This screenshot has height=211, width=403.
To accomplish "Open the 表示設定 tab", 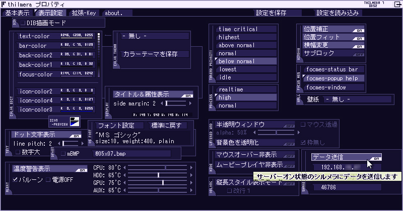I will (x=51, y=13).
